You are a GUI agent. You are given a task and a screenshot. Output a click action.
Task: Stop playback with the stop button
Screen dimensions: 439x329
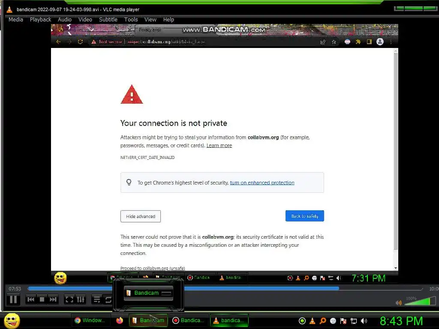[x=42, y=299]
